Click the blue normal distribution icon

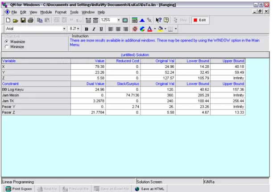142,21
